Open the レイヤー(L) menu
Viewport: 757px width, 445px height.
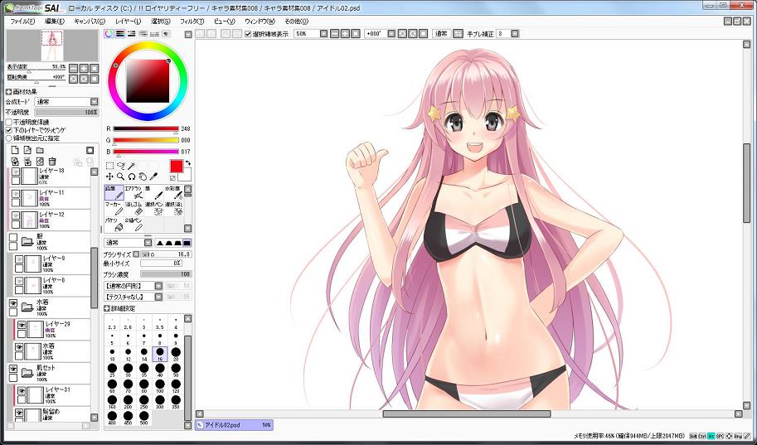pyautogui.click(x=128, y=21)
